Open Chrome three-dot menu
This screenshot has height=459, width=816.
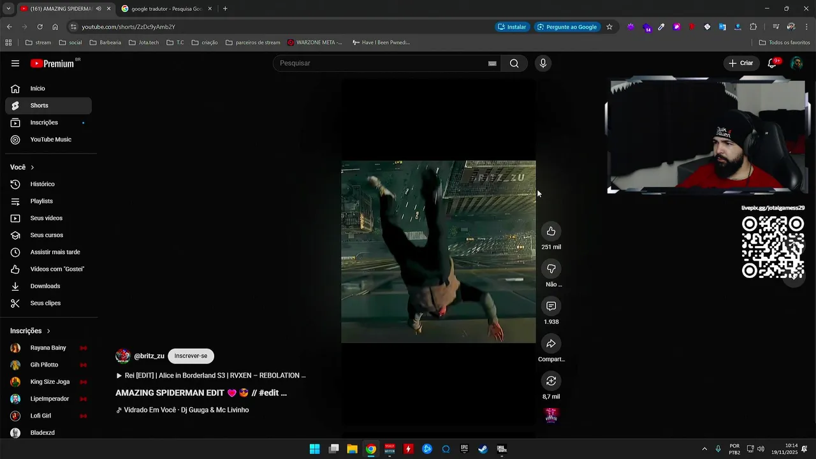click(806, 27)
